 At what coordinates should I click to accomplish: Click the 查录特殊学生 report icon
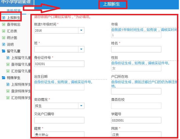pyautogui.click(x=8, y=91)
